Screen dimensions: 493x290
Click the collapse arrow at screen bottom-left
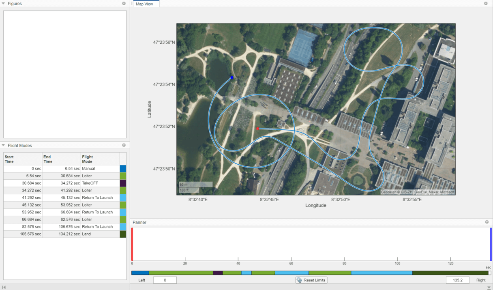tap(4, 287)
